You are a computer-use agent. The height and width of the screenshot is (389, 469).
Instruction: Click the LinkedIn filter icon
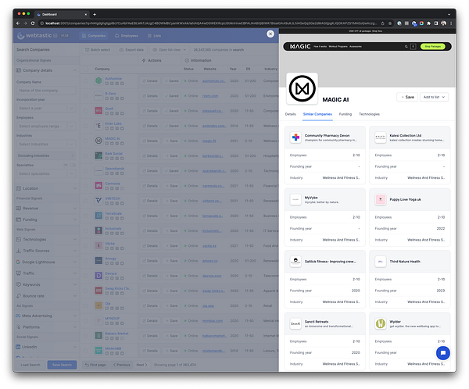click(18, 347)
